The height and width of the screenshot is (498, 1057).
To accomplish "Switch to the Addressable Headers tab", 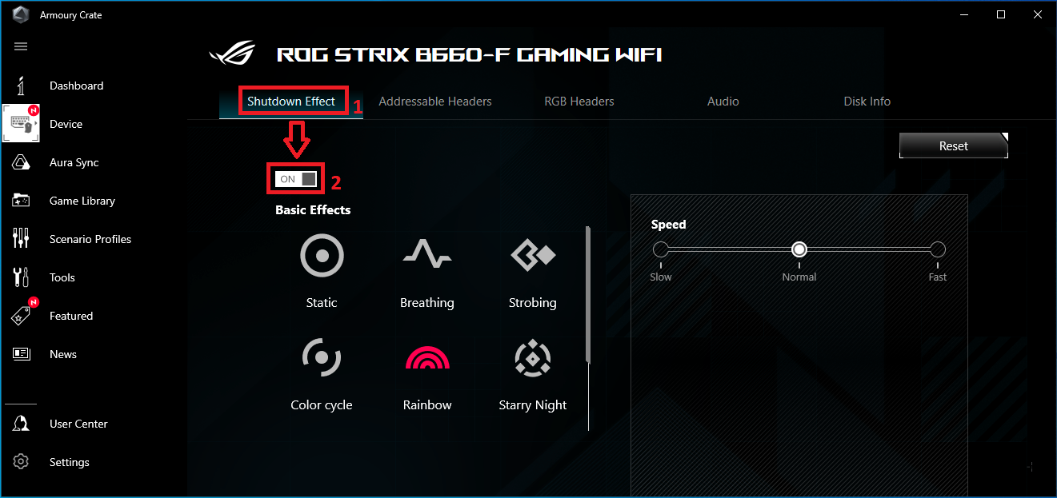I will [435, 102].
